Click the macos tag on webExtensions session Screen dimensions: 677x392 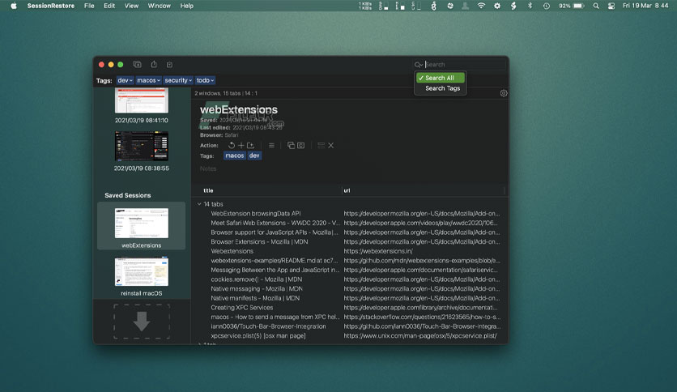coord(235,156)
